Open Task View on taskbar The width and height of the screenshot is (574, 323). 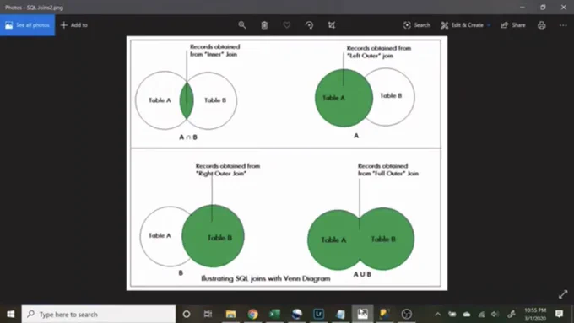[x=208, y=314]
